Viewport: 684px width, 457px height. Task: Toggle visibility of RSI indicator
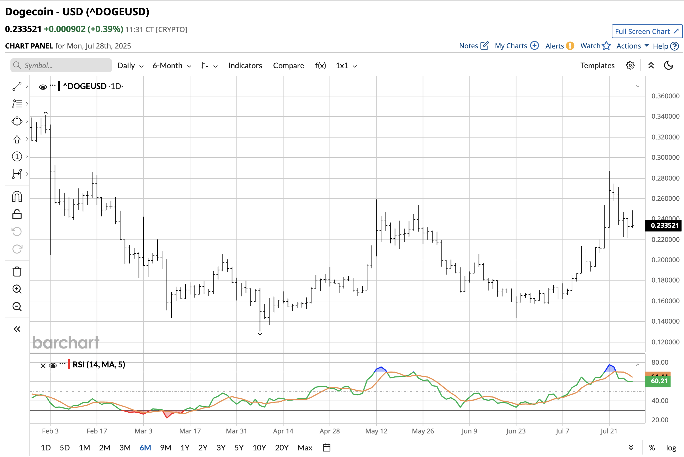pos(53,365)
